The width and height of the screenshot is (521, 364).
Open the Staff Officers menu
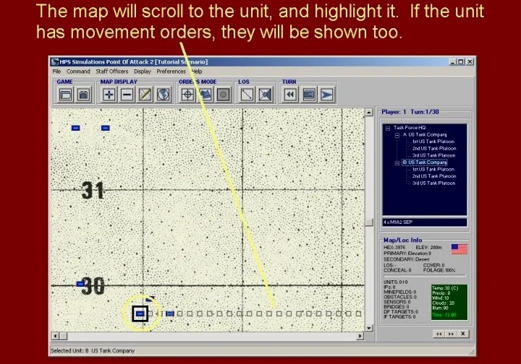[x=112, y=71]
